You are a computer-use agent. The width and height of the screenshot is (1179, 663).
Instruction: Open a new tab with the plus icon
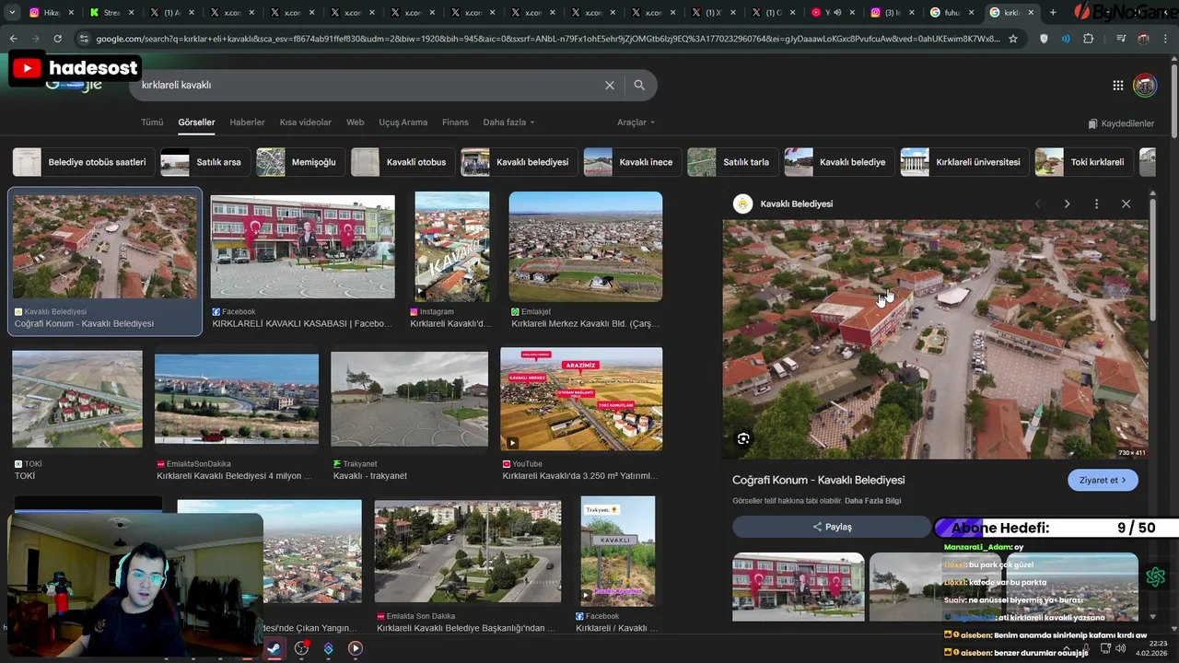pos(1053,13)
